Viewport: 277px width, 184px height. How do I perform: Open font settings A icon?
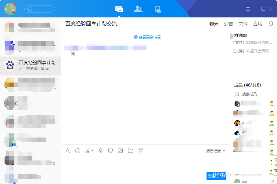[x=68, y=151]
